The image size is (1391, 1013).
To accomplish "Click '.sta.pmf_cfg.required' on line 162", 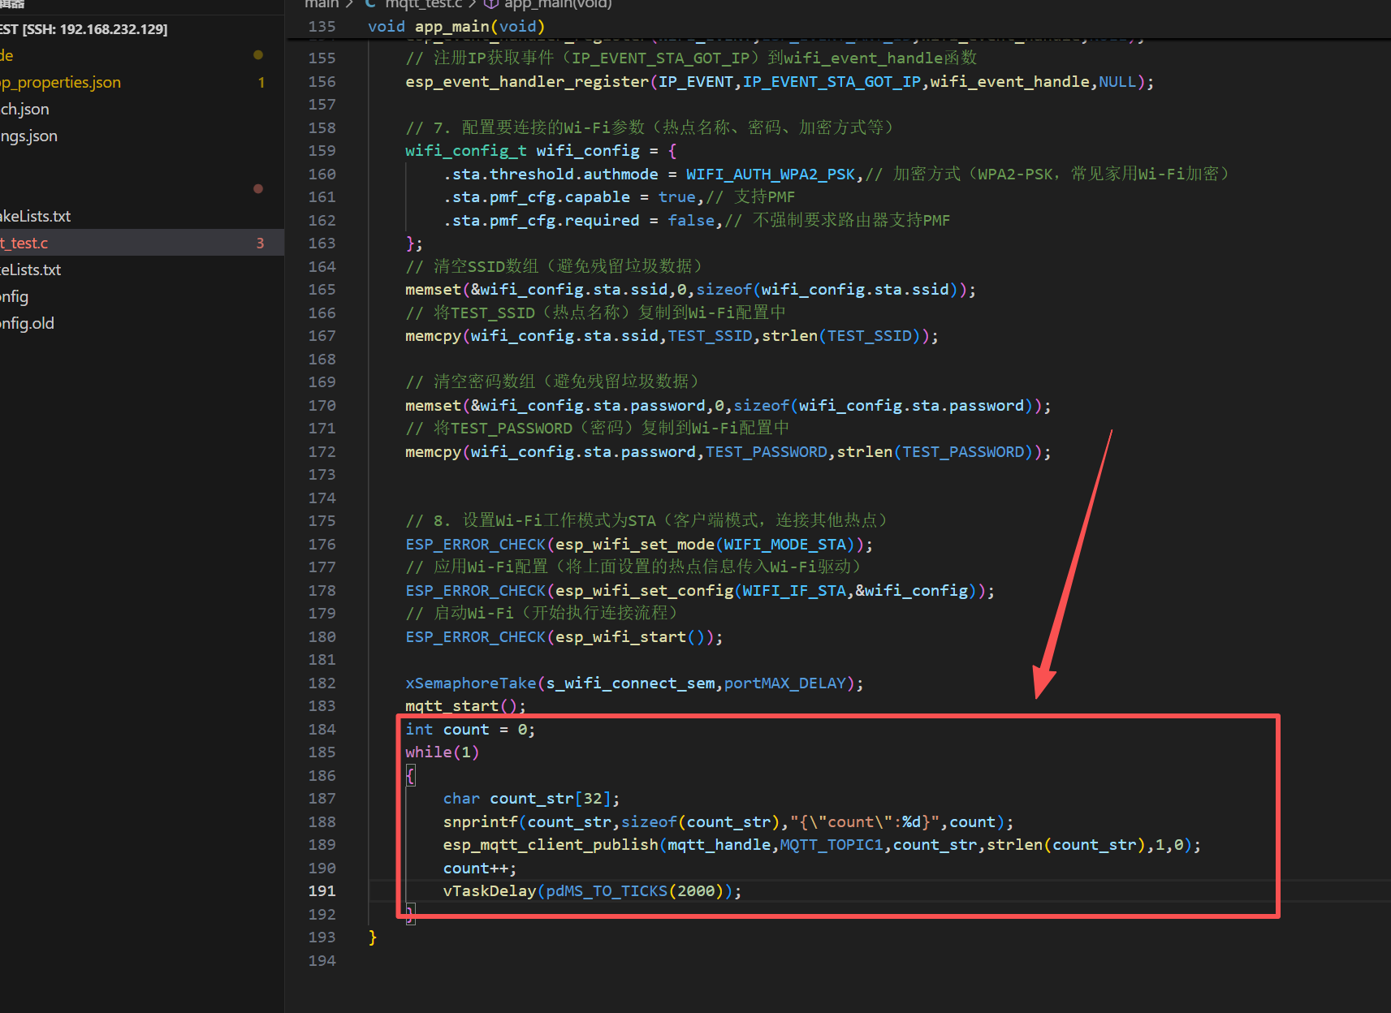I will point(542,220).
